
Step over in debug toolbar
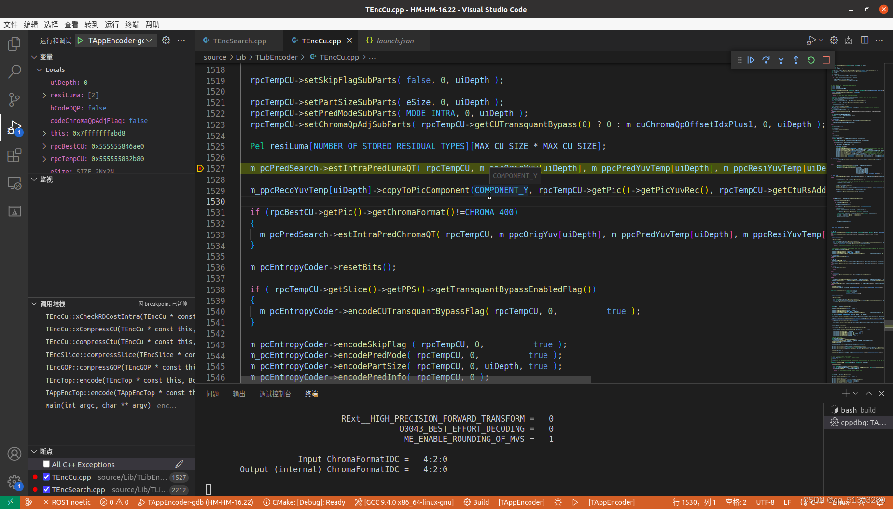click(766, 60)
